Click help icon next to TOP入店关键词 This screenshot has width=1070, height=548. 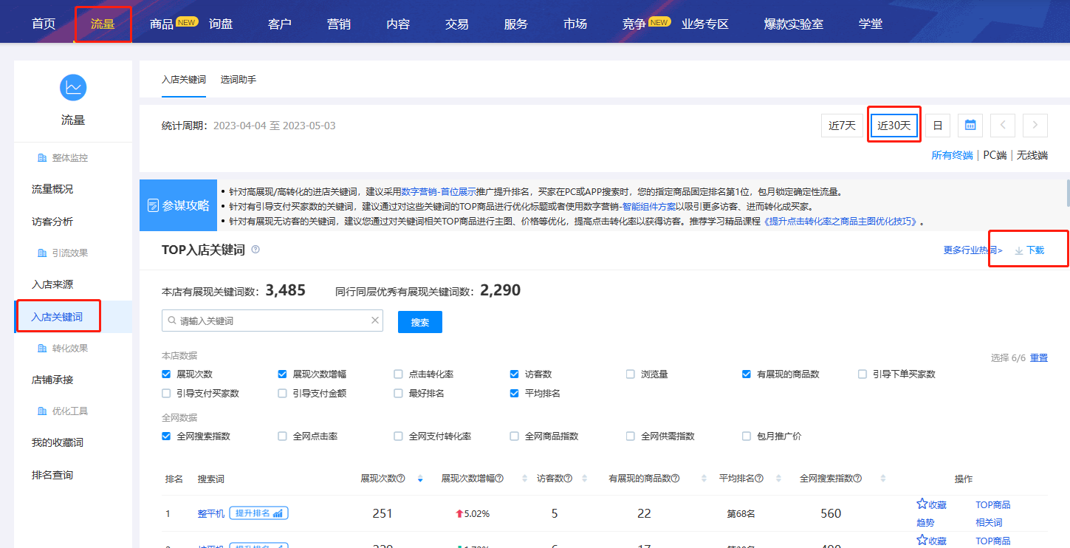coord(256,250)
